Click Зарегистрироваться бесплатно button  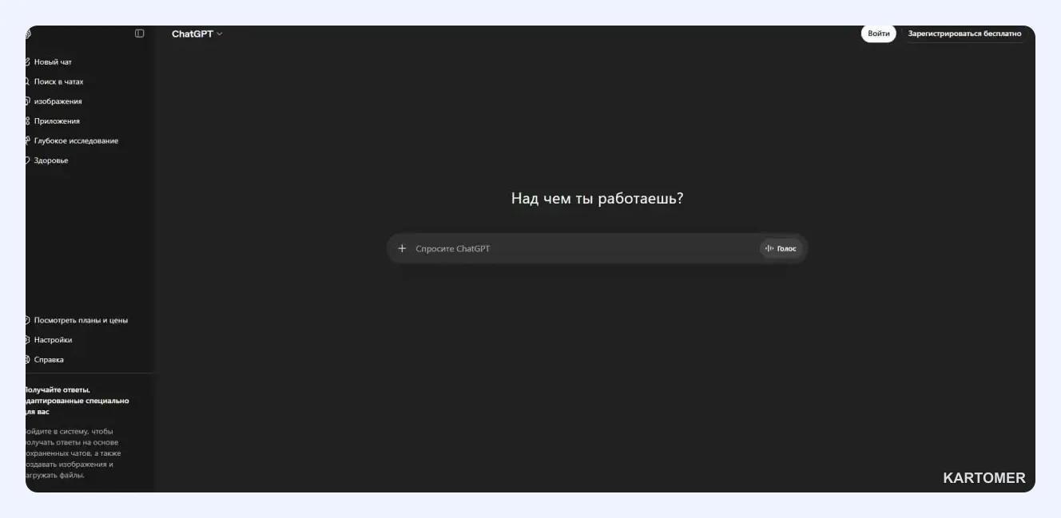tap(964, 34)
